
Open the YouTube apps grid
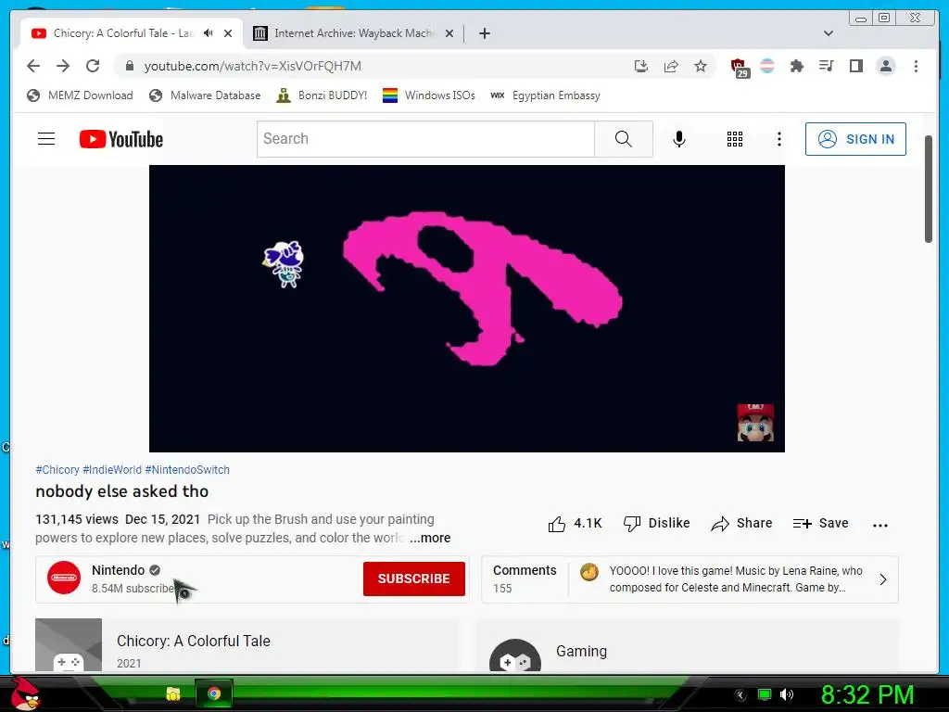[735, 139]
